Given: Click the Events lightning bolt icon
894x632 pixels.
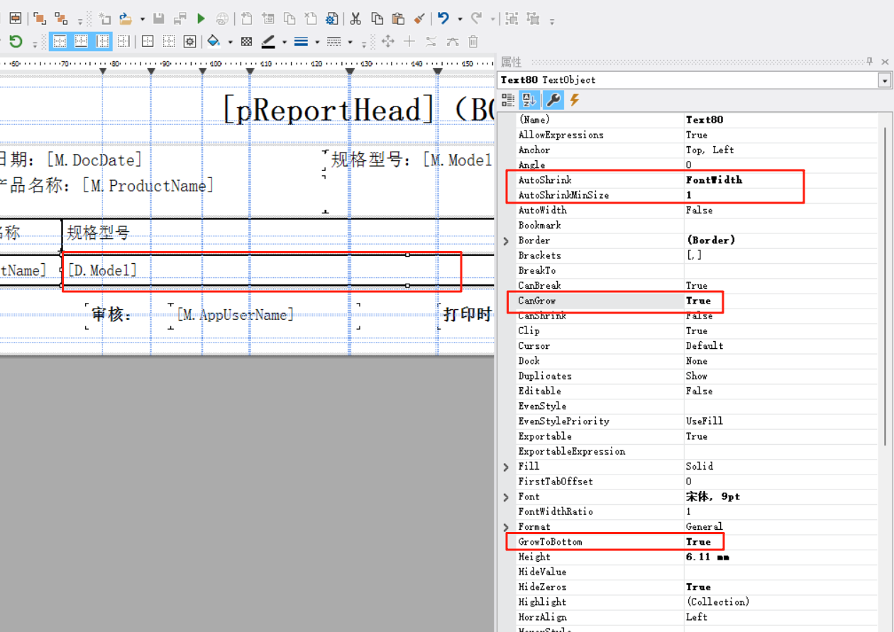Looking at the screenshot, I should point(575,100).
